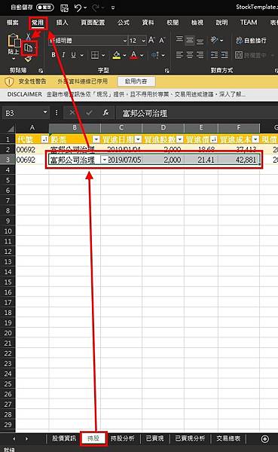Decrease font size with small A
Viewport: 278px width, 452px height.
coord(162,41)
